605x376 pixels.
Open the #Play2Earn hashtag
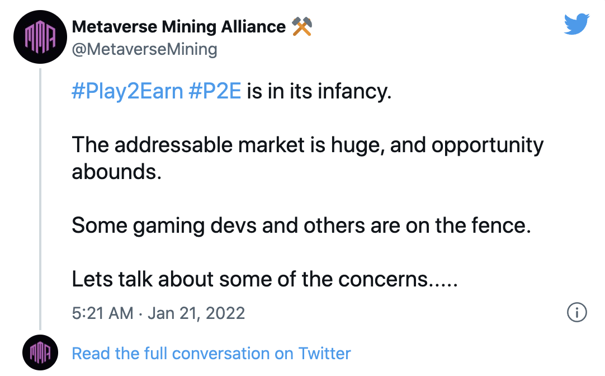coord(127,91)
